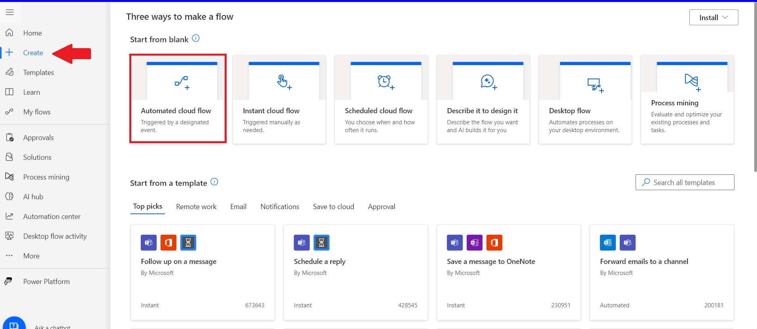Screen dimensions: 757x329
Task: Switch to the Remote work tab
Action: (196, 207)
